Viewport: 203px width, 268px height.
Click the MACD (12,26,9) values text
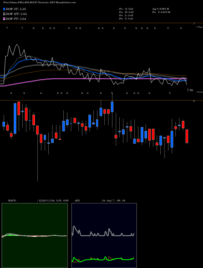52,201
